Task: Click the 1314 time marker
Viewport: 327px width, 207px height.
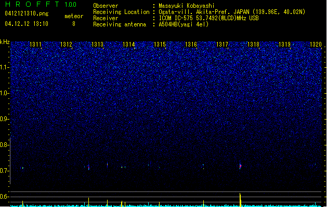Action: click(x=129, y=45)
